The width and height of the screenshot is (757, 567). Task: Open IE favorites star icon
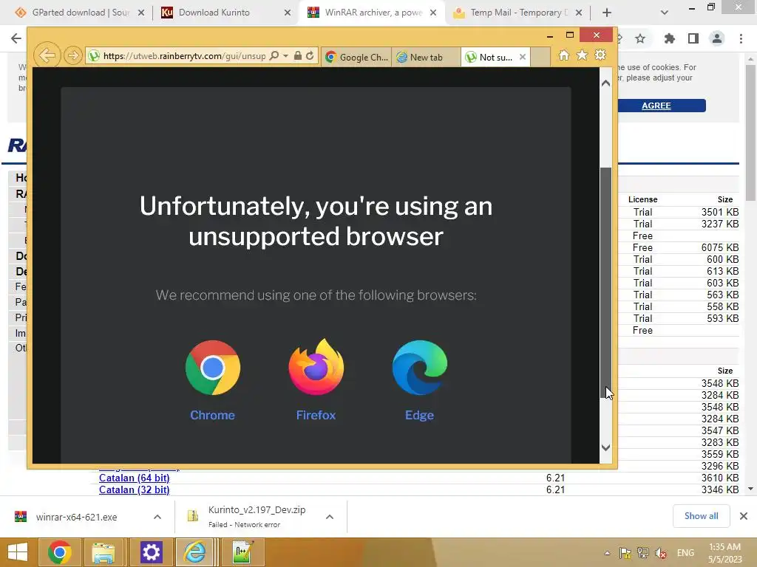point(583,55)
